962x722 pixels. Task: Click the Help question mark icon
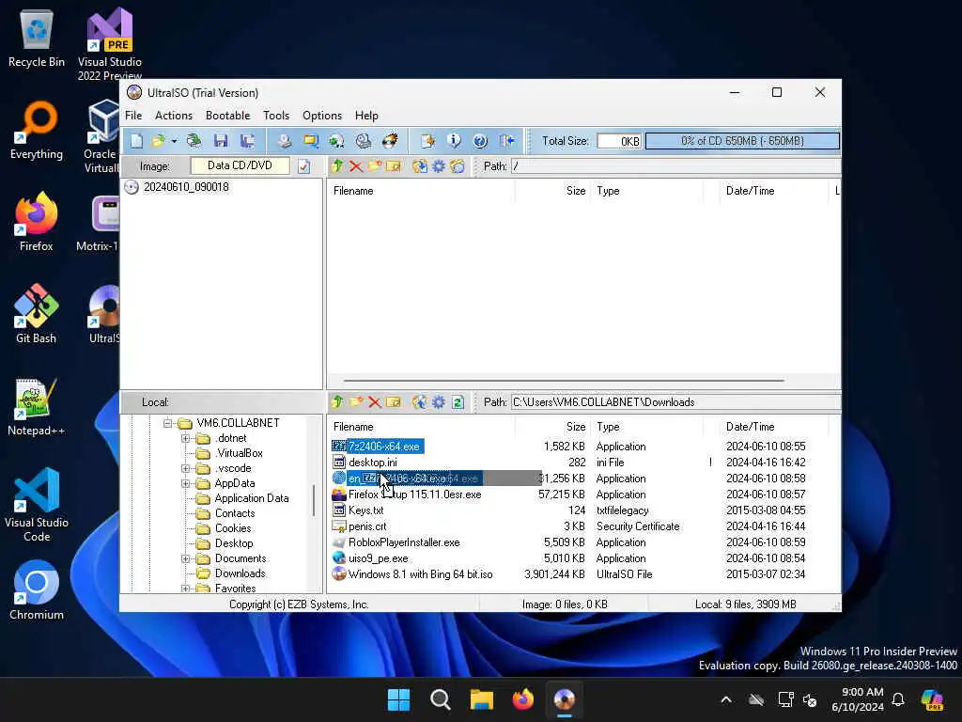tap(480, 141)
